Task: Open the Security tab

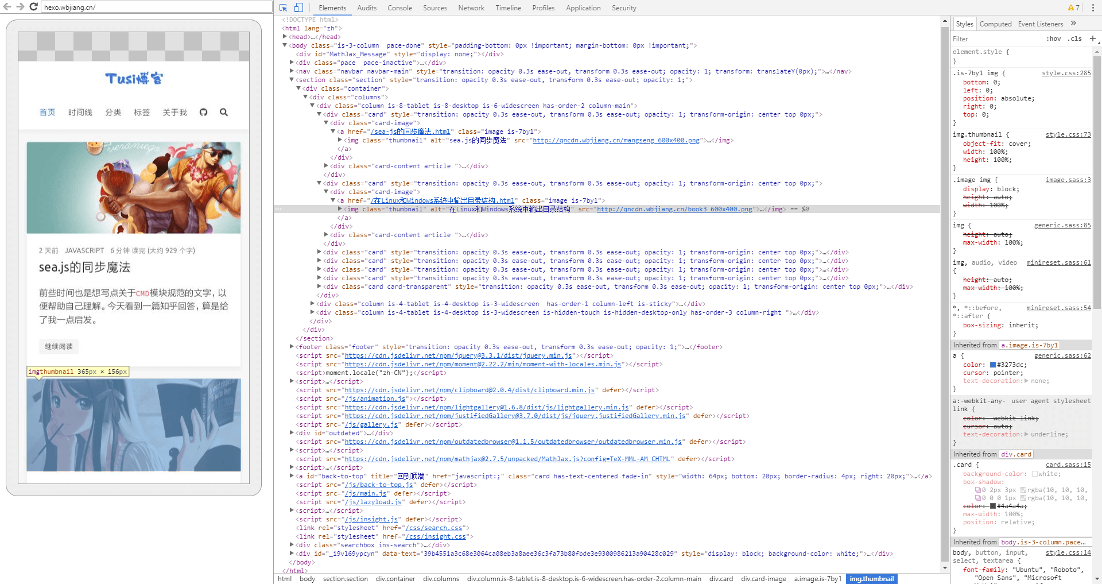Action: tap(624, 8)
